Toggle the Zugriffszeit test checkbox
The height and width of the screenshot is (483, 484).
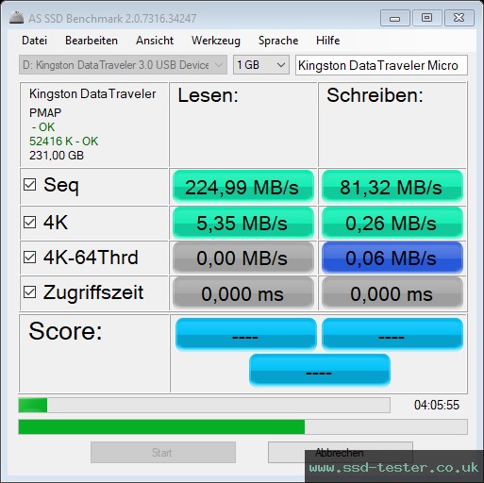[30, 292]
